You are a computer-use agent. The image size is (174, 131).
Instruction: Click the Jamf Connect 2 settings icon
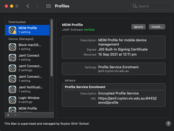(x=12, y=68)
